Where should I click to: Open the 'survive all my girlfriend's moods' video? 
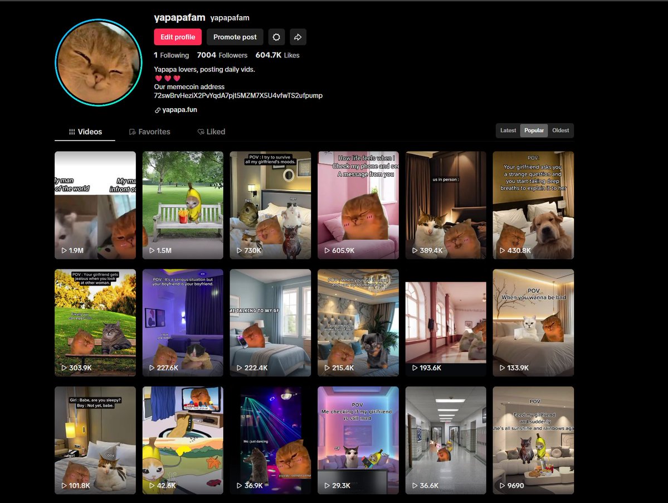pos(271,205)
